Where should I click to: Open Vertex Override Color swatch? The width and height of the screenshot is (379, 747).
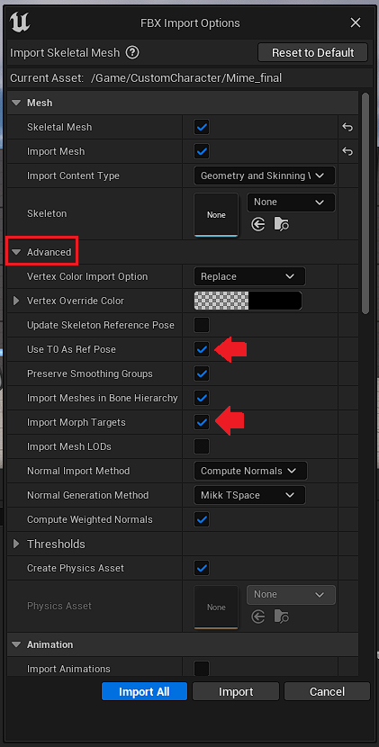tap(248, 301)
